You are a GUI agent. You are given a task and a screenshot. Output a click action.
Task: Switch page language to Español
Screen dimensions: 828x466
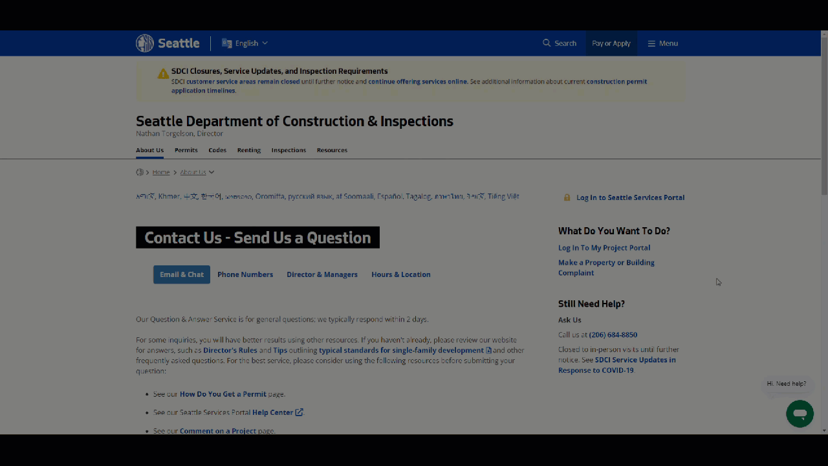pos(390,196)
